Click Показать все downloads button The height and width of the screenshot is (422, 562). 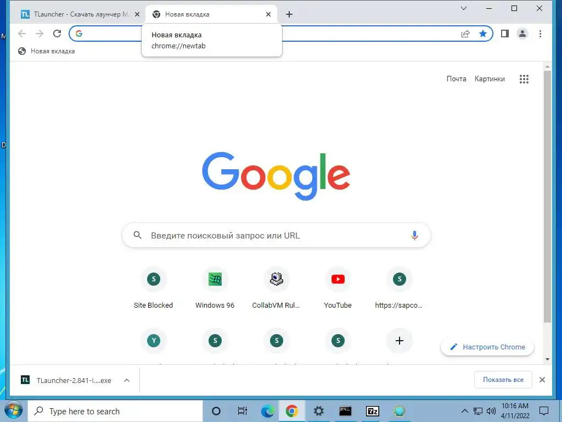click(x=503, y=380)
